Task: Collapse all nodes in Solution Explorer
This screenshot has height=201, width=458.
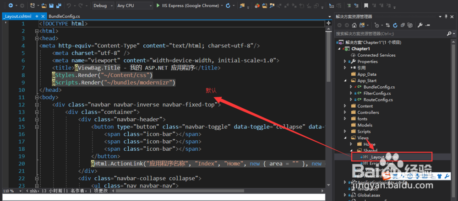Action: [x=403, y=25]
